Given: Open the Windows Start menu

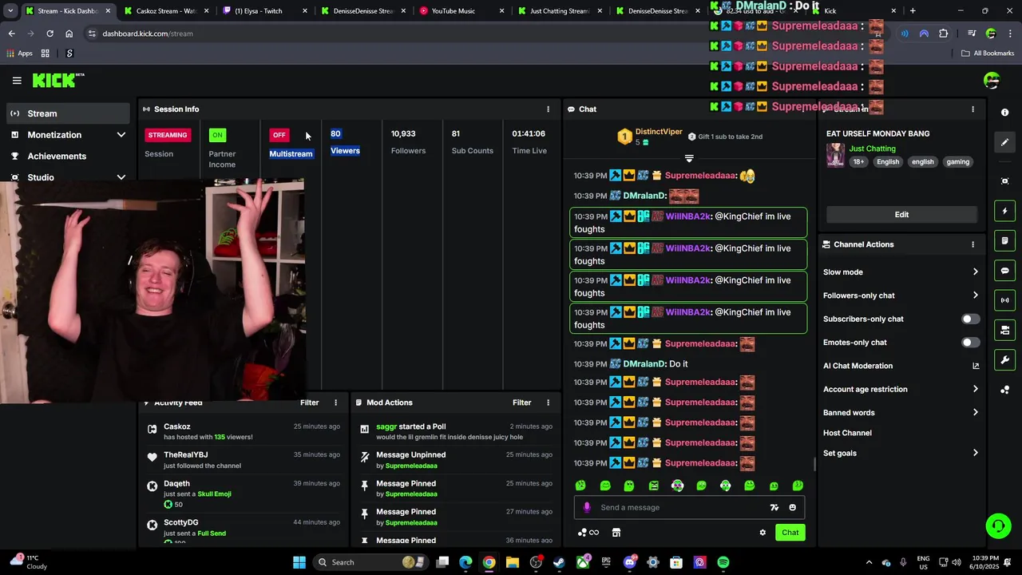Looking at the screenshot, I should 299,562.
